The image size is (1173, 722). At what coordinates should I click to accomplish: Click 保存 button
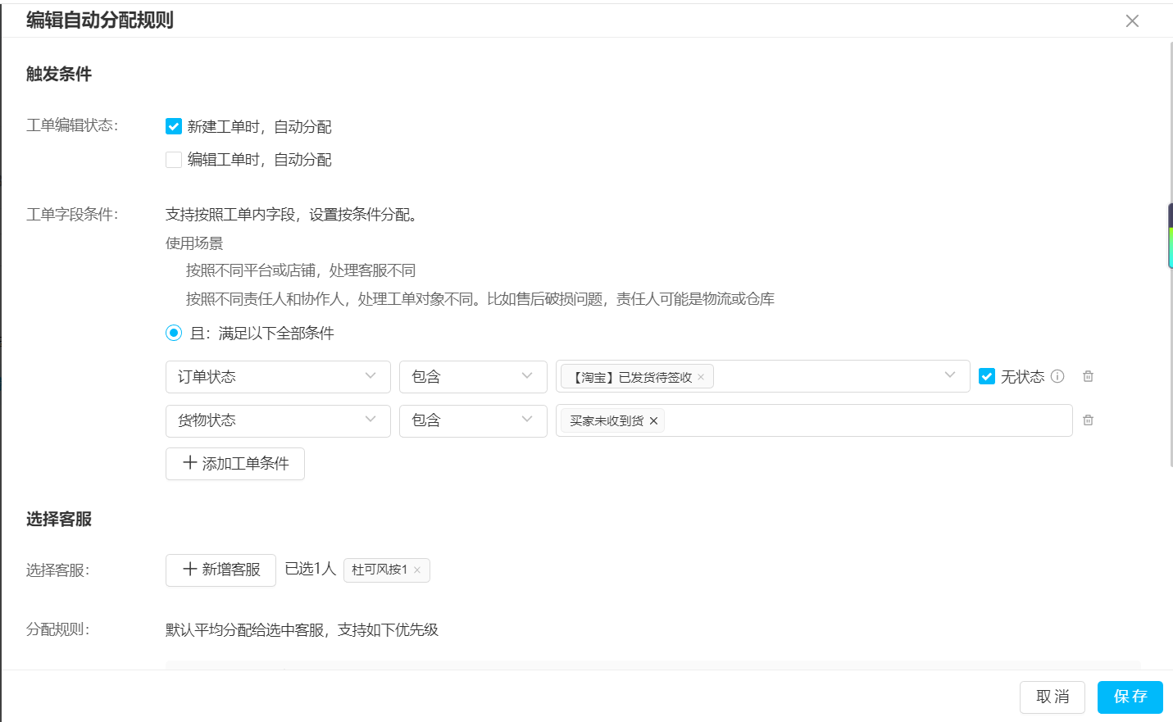click(1130, 697)
